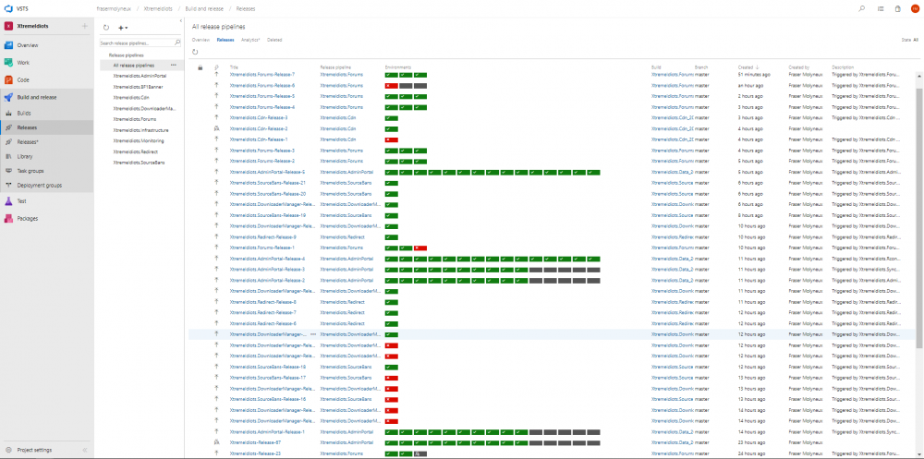
Task: Open the Xtremeidiots.Forums-Release-7 release link
Action: tap(261, 74)
